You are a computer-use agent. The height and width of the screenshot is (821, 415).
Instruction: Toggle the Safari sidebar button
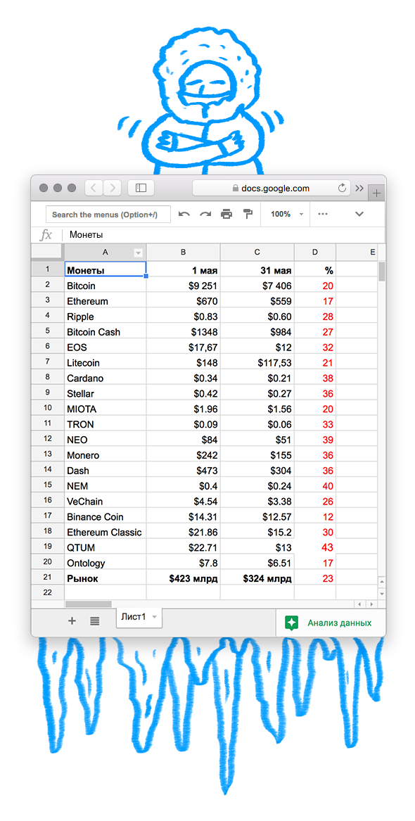(x=141, y=188)
